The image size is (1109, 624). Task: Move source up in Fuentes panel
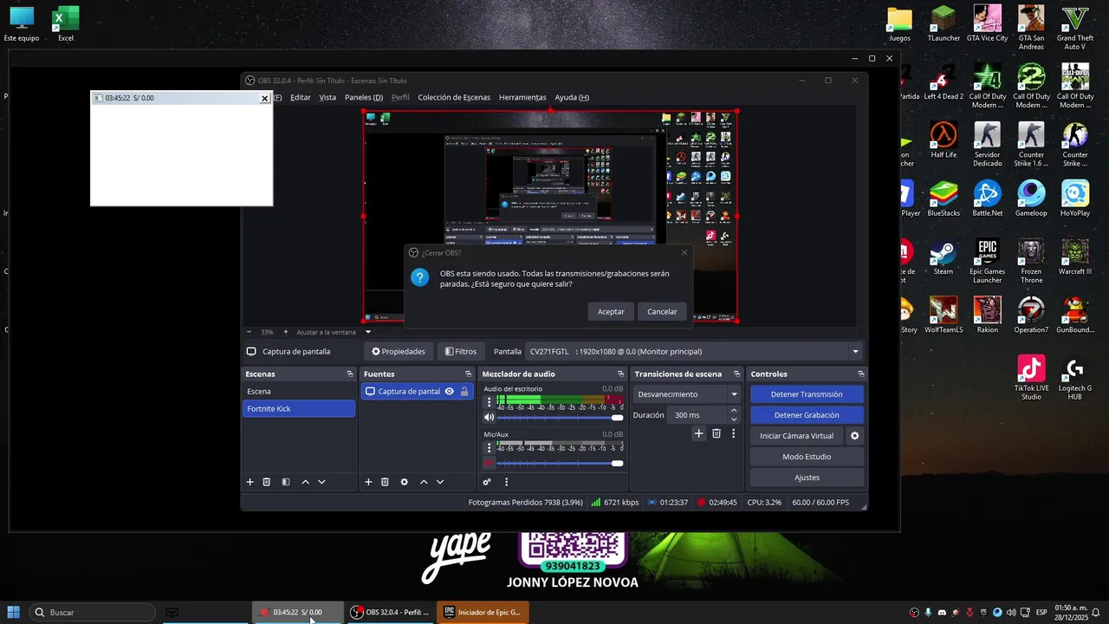coord(424,482)
